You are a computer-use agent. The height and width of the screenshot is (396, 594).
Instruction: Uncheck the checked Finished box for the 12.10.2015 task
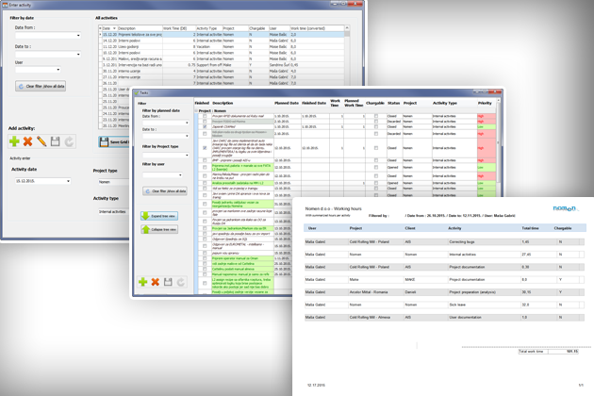tap(204, 148)
